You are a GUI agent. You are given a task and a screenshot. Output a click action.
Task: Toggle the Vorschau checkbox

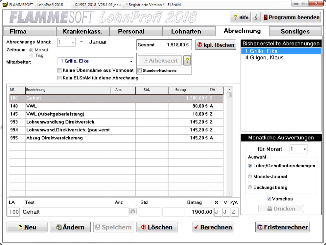(x=269, y=199)
